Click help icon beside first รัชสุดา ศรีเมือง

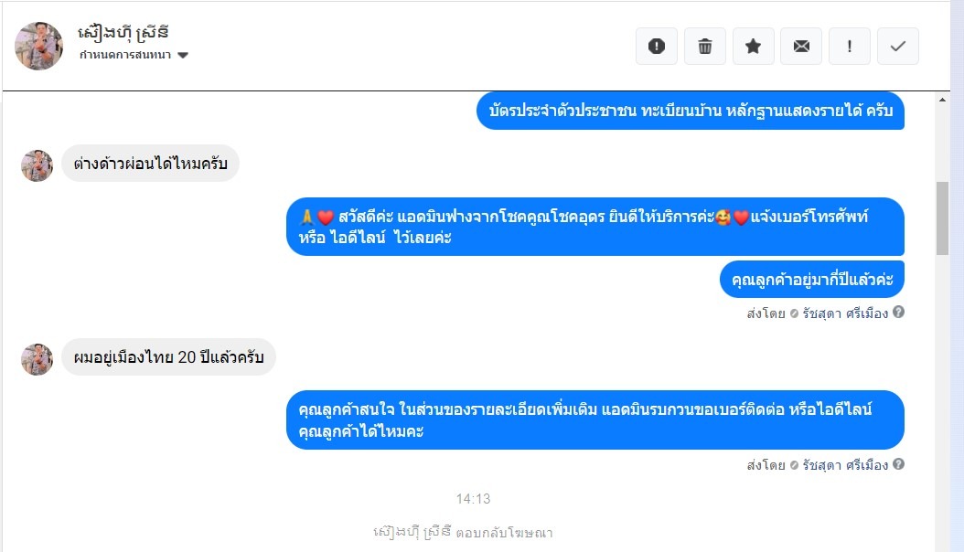click(x=898, y=312)
